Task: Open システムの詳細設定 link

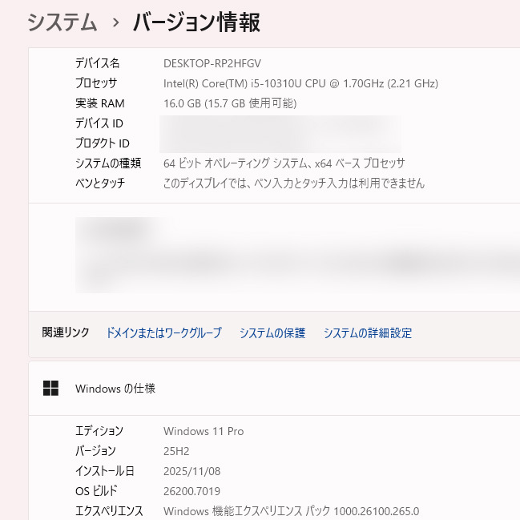Action: point(368,333)
